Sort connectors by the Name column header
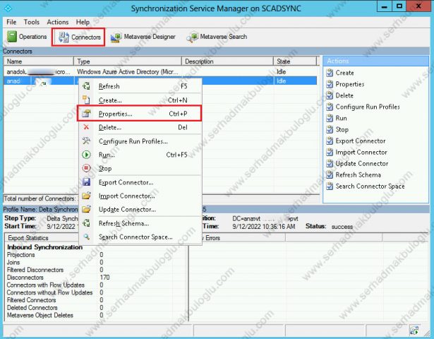Screen dimensions: 434x339 pyautogui.click(x=39, y=61)
